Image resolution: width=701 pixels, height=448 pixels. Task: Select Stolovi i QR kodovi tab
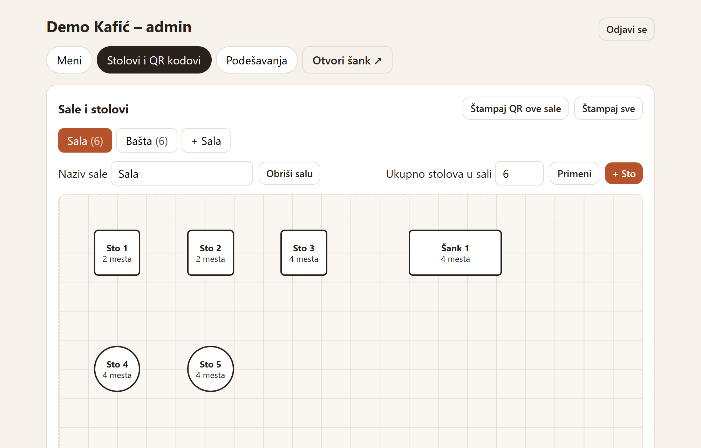(x=154, y=60)
